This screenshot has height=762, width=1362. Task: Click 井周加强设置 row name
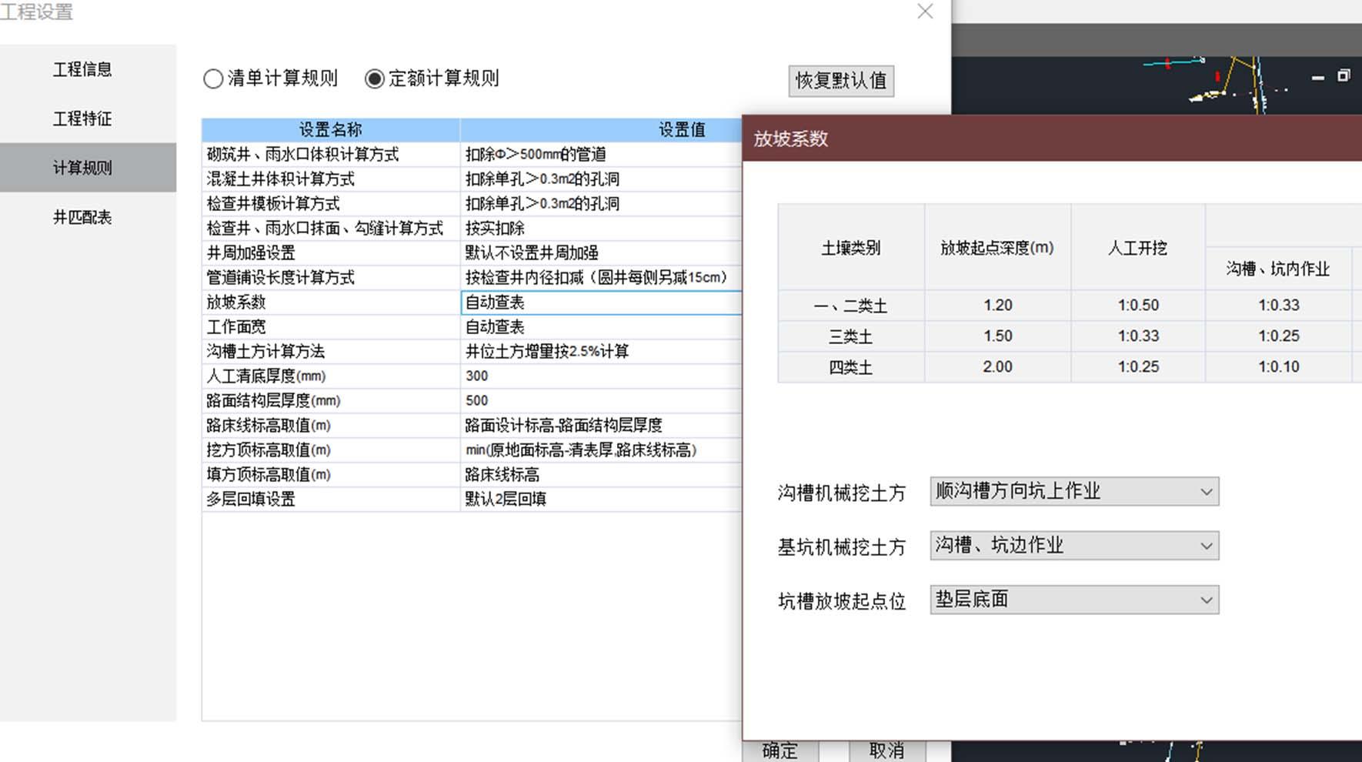(x=251, y=253)
